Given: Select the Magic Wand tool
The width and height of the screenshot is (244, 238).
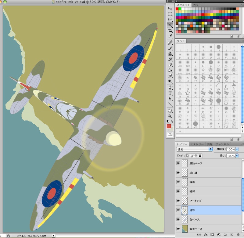Looking at the screenshot, I should [170, 25].
